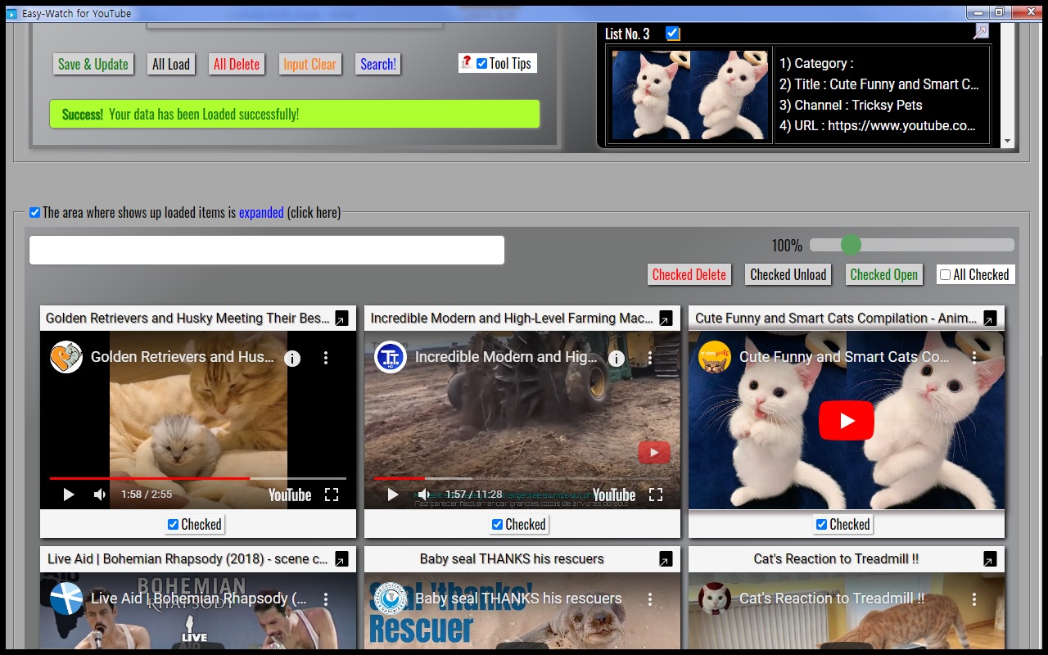Click YouTube logo on Golden Retrievers player

coord(290,495)
